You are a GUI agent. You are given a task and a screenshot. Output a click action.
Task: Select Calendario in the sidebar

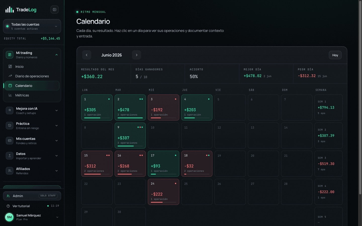pos(32,86)
